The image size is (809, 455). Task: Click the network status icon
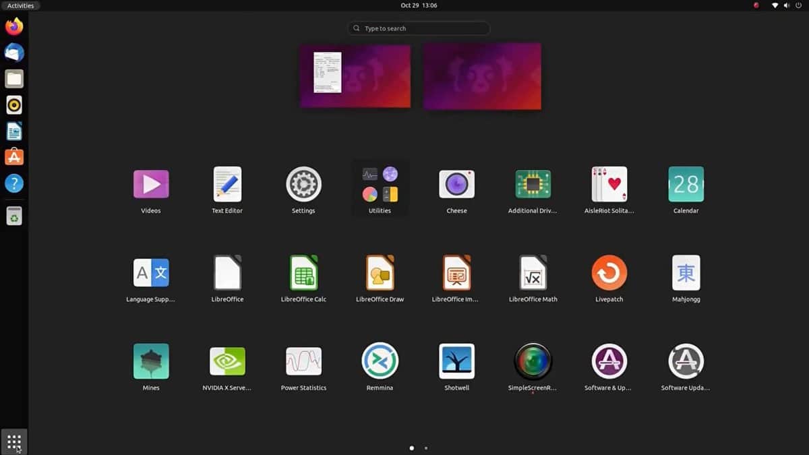click(775, 5)
